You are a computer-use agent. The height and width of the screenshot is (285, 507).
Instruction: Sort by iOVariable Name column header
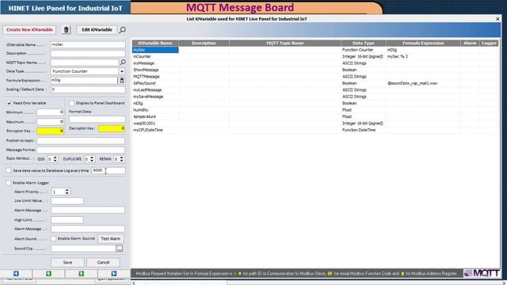tap(155, 43)
